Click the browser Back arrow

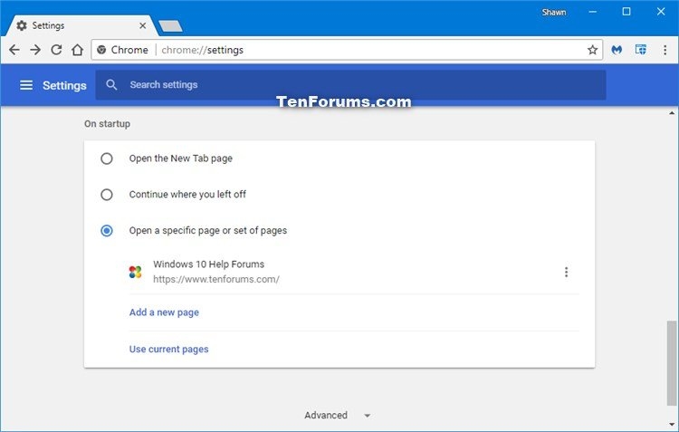pos(14,50)
